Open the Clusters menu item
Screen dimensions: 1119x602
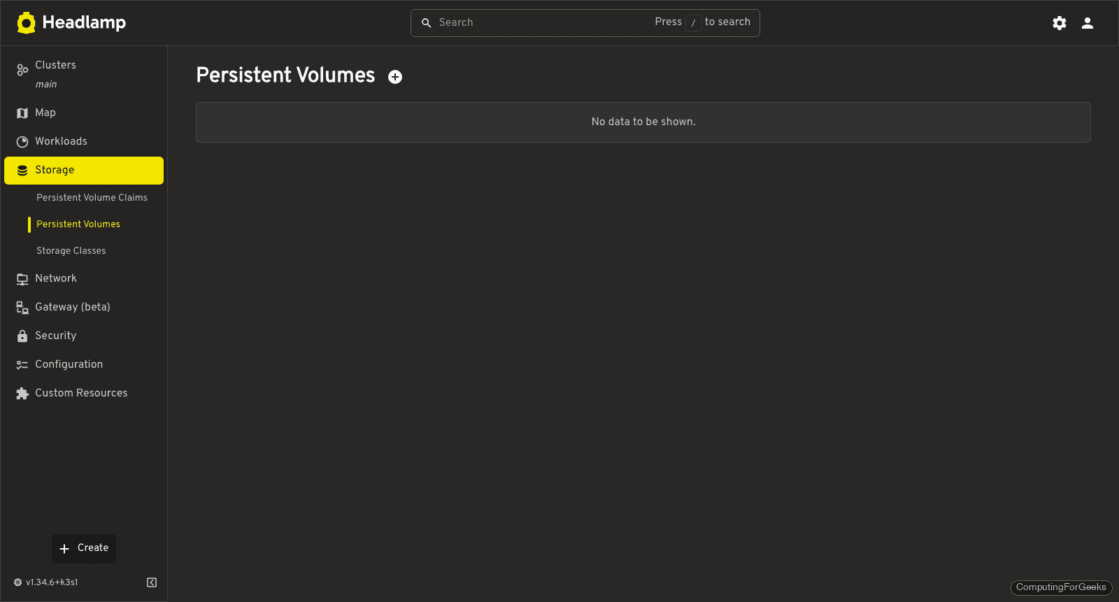click(x=84, y=74)
